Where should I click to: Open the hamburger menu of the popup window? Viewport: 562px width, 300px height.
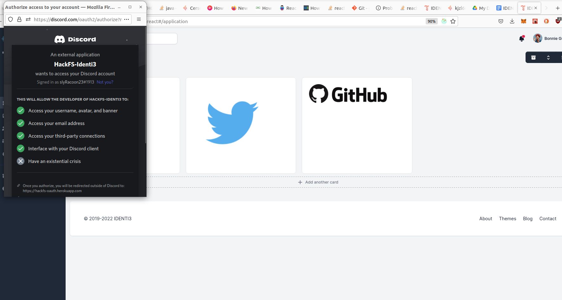click(139, 19)
